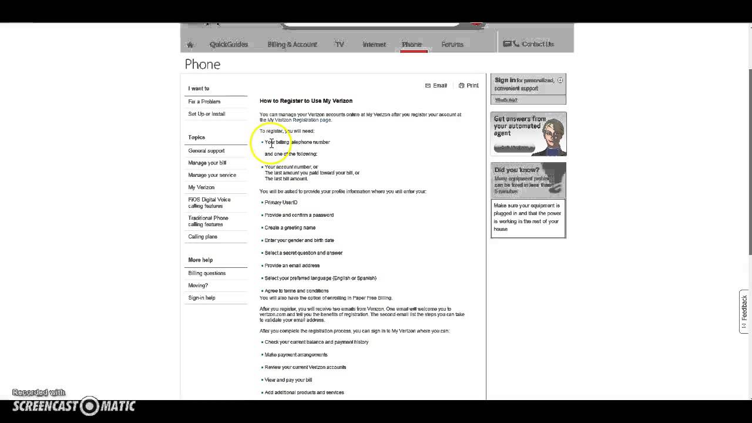
Task: Open Traditional Phone calling features
Action: tap(208, 221)
